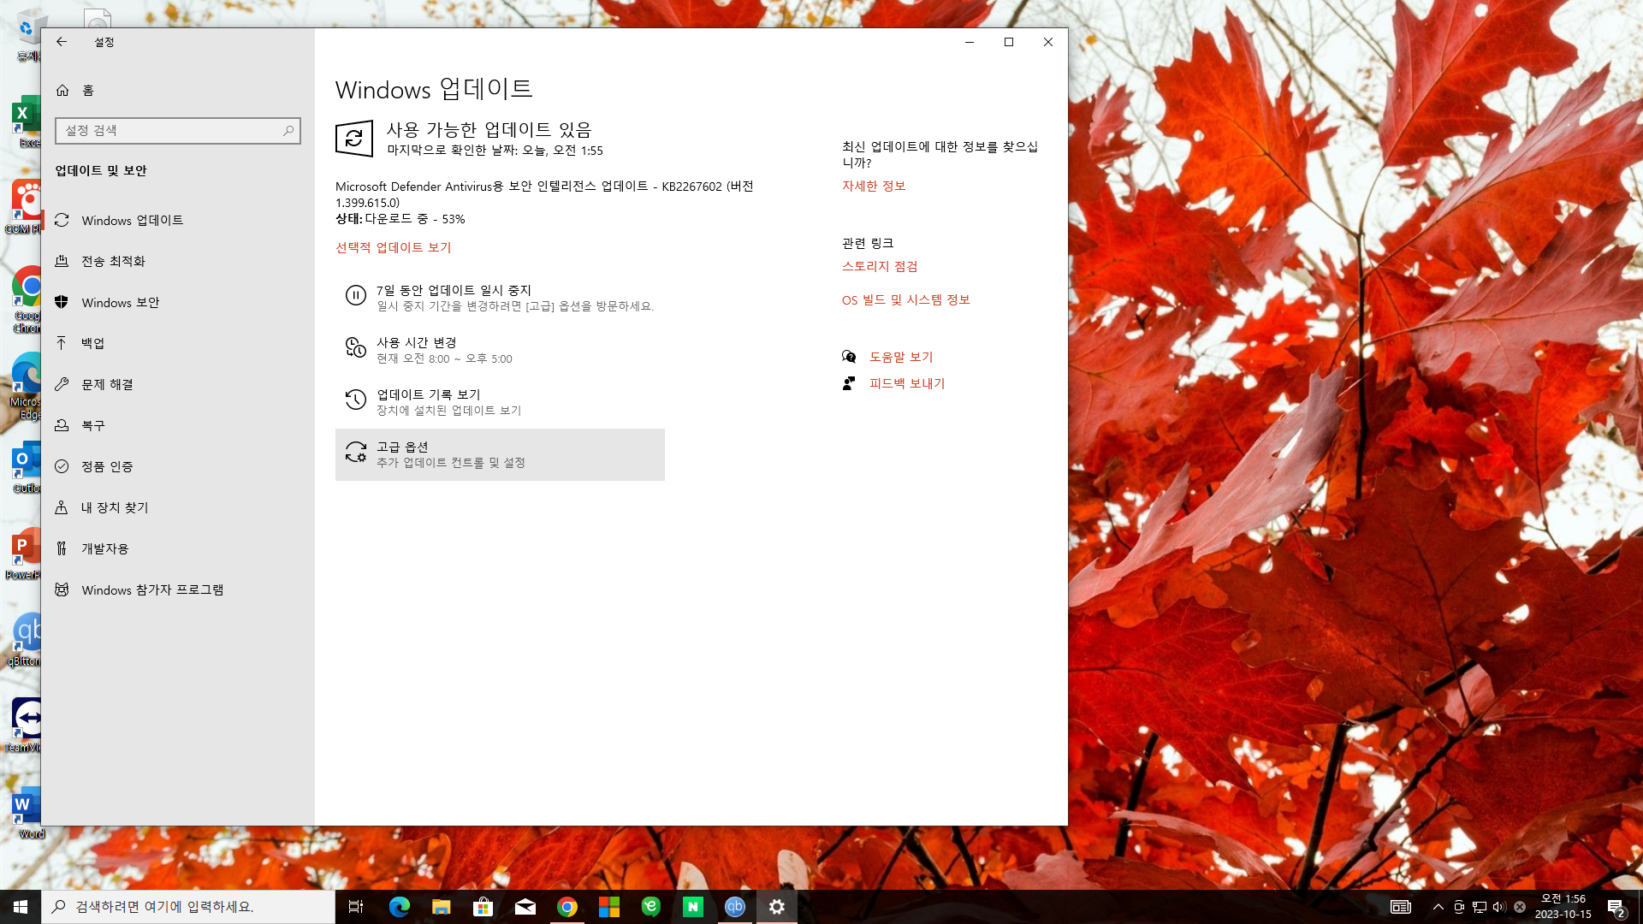Click the update status refresh icon
Viewport: 1643px width, 924px height.
click(x=354, y=138)
